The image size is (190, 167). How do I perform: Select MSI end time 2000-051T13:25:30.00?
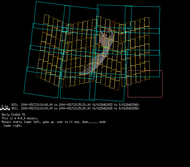coord(75,108)
